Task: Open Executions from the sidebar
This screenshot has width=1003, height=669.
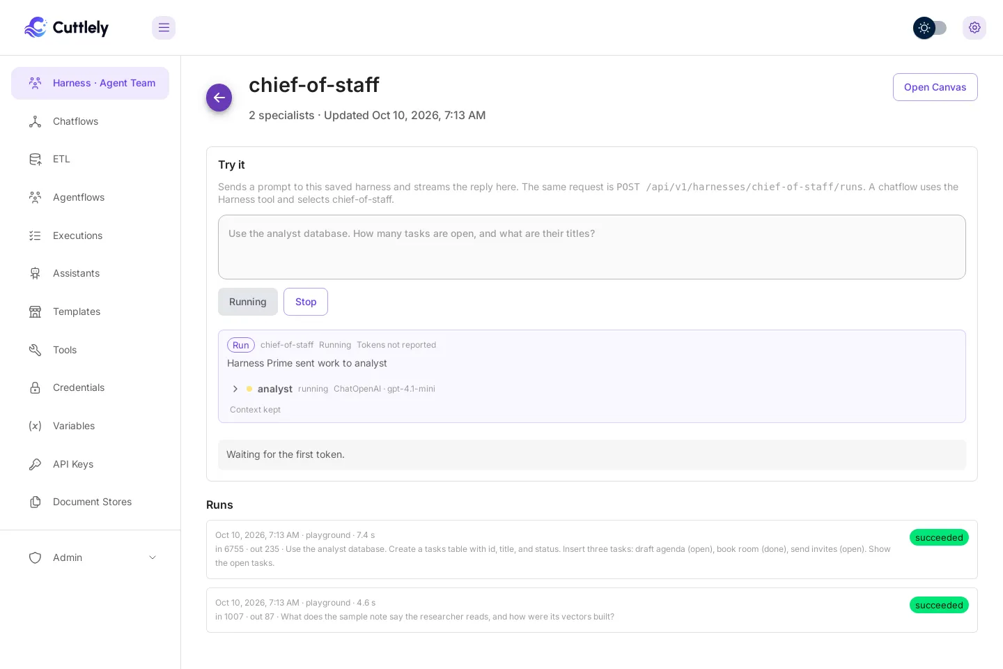Action: click(x=90, y=236)
